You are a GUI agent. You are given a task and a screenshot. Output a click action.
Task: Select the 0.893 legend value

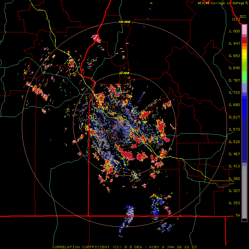tap(234, 56)
